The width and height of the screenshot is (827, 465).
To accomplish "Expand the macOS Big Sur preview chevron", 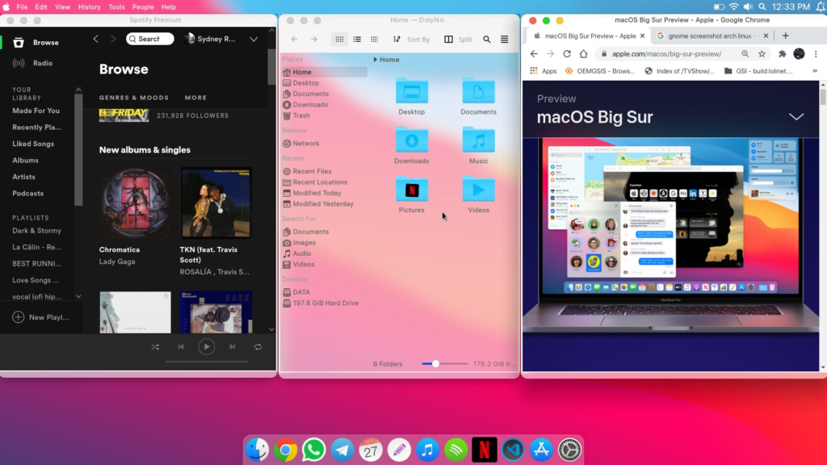I will click(796, 116).
